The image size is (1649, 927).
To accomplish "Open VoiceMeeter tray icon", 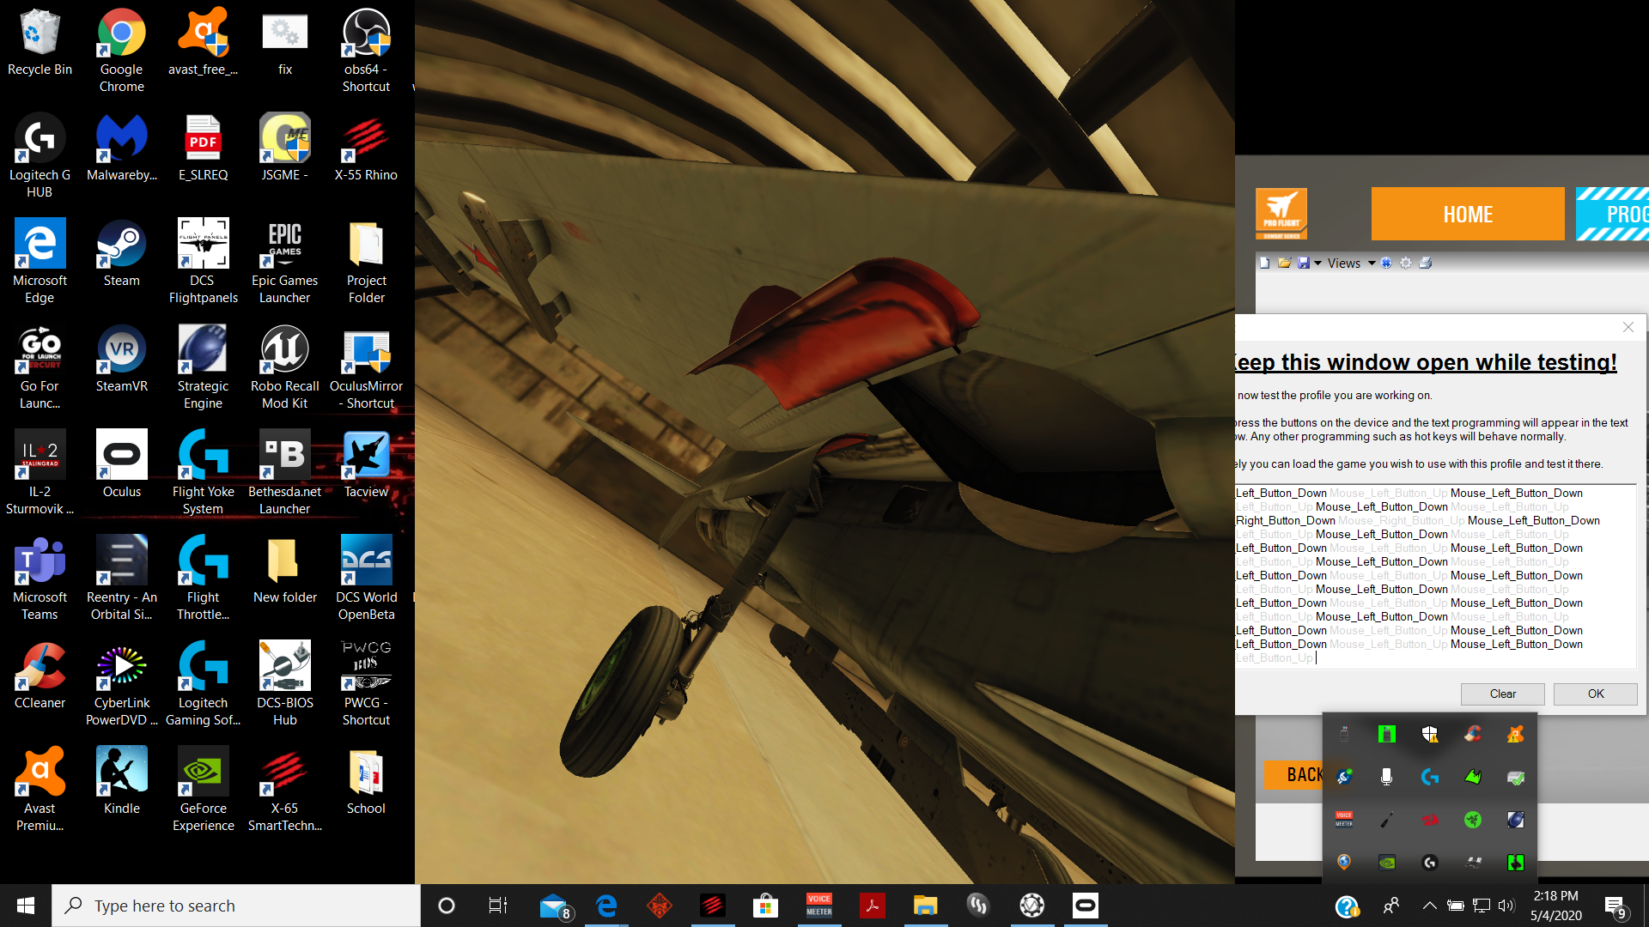I will click(1344, 820).
